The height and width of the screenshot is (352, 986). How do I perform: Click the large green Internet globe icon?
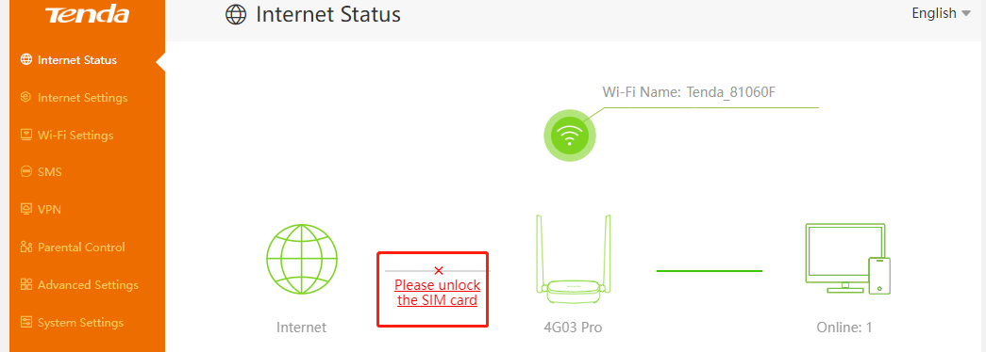(302, 261)
